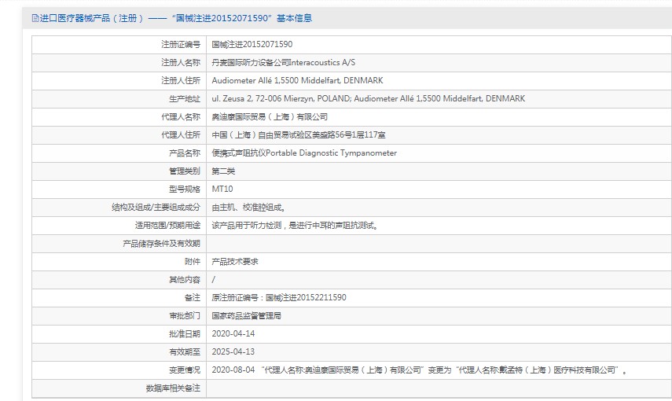Click the 生产地址 label

coord(185,98)
